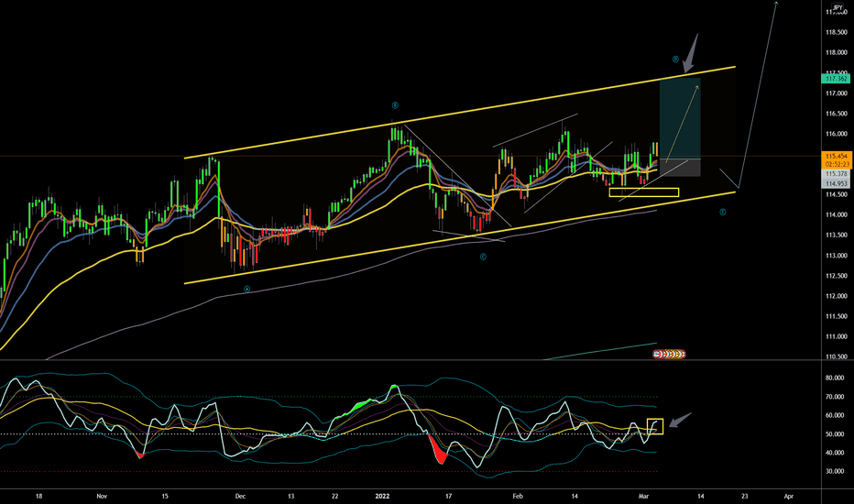854x504 pixels.
Task: Open the JPY currency label on price axis
Action: click(x=838, y=7)
